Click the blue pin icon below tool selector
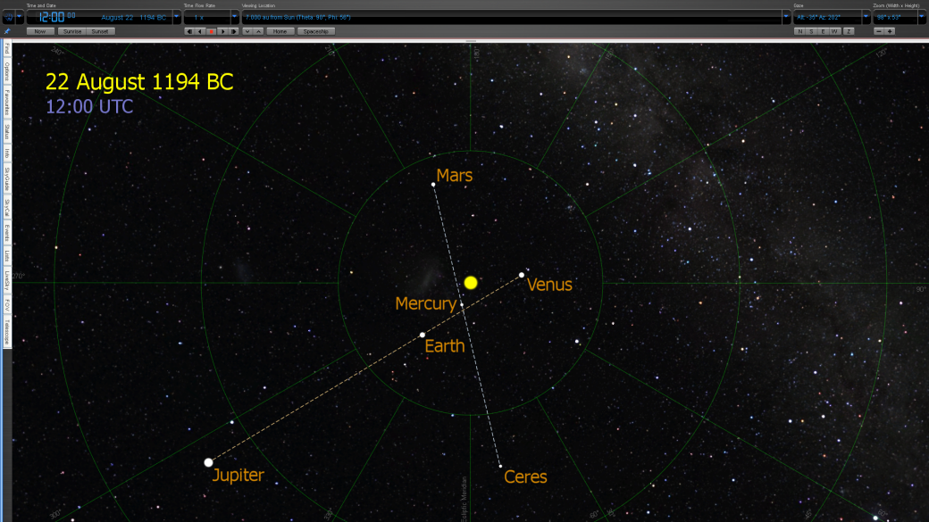Screen dimensions: 929x522 coord(7,31)
